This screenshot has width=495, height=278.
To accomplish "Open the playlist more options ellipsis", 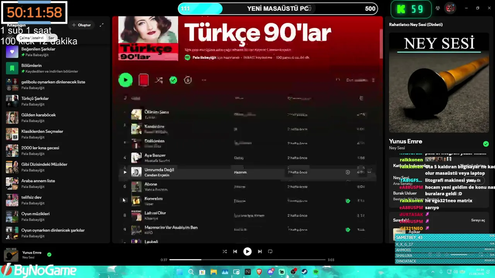I will pos(204,80).
